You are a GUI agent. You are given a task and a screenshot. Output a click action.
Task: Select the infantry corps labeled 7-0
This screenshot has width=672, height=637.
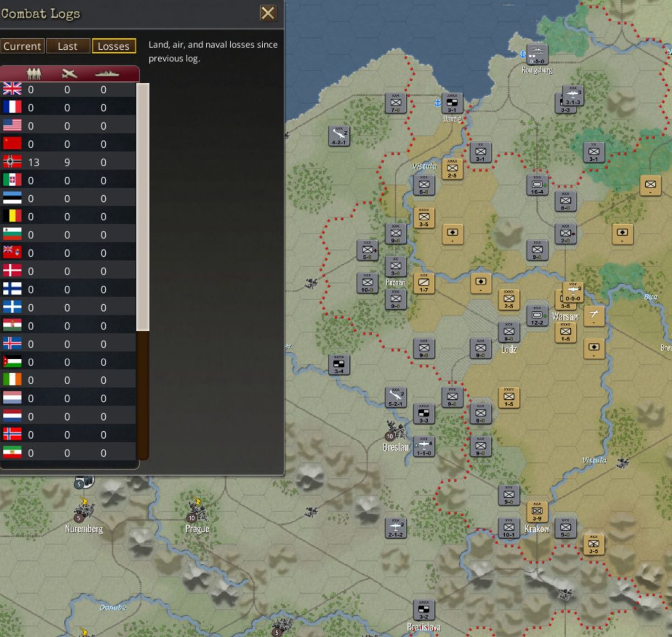(x=396, y=103)
